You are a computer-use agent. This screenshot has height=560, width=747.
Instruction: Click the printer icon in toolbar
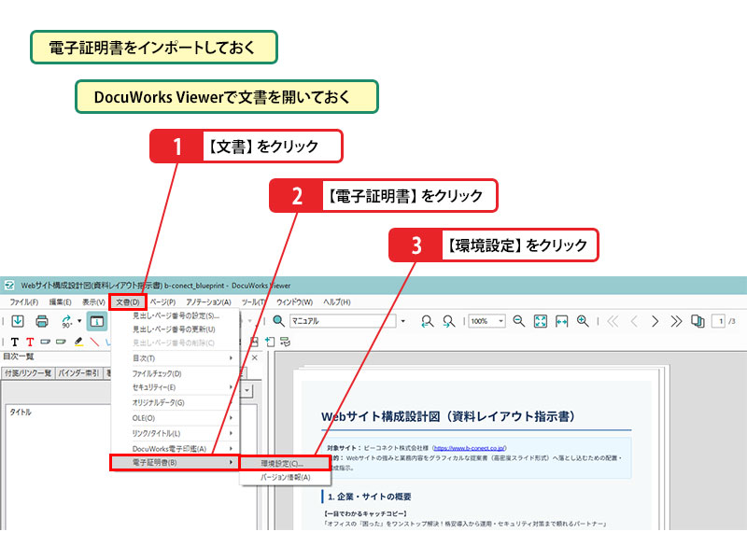click(42, 321)
